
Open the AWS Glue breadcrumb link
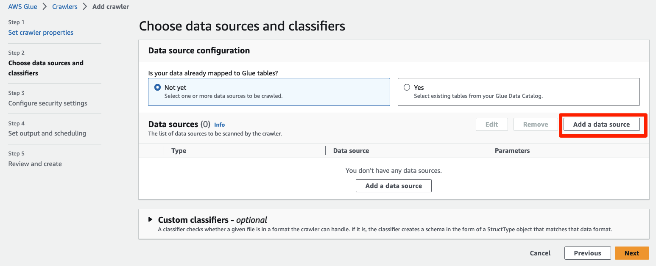pos(22,7)
